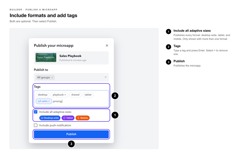Click Include all adaptive sizes legend heading
This screenshot has width=242, height=155.
[x=192, y=31]
